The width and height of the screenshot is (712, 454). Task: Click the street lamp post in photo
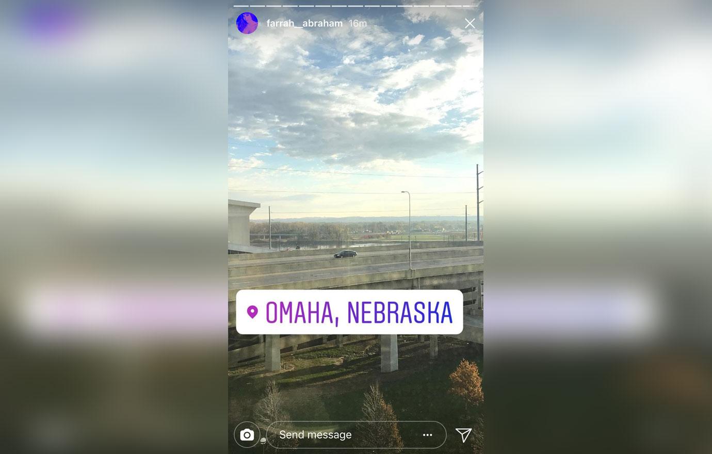pos(409,230)
